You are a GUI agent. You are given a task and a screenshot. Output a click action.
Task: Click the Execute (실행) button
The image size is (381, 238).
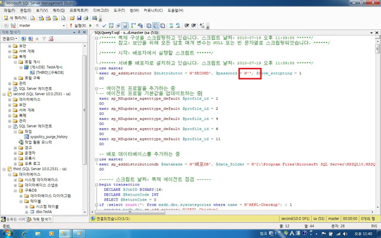click(x=77, y=25)
